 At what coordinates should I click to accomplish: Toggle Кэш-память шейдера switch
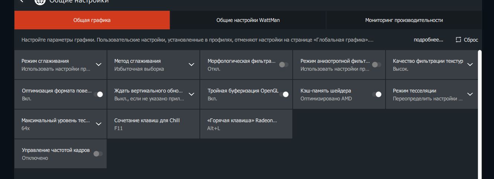[x=377, y=94]
